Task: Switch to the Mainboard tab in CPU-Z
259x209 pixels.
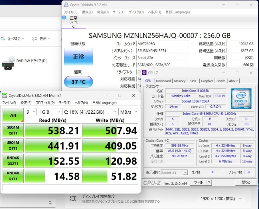Action: [163, 81]
